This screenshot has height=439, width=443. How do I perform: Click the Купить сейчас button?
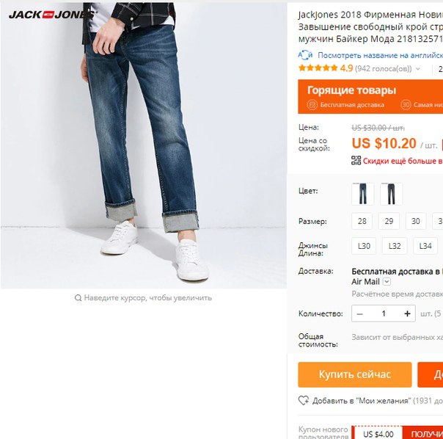click(x=355, y=374)
